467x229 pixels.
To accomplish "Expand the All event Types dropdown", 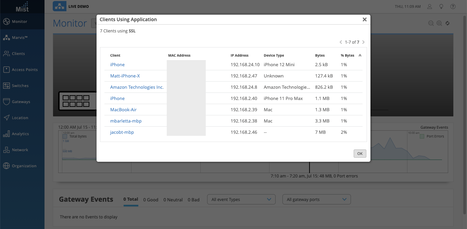I will pyautogui.click(x=241, y=200).
